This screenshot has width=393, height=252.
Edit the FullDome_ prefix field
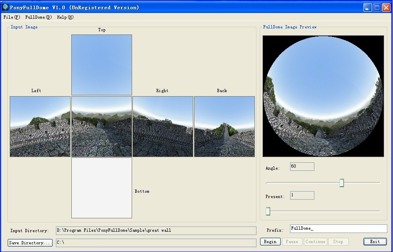point(338,228)
